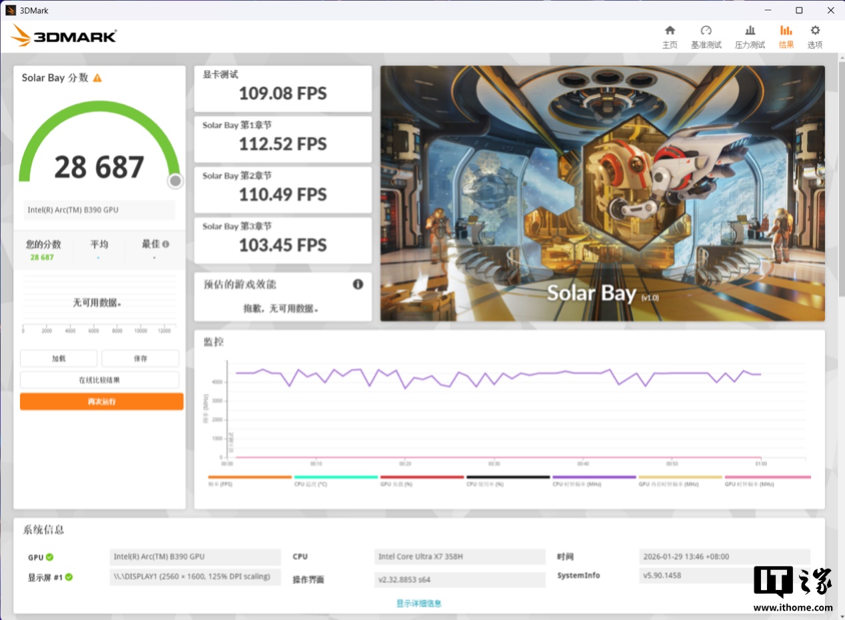Click the 您的分数 your score label

tap(43, 244)
